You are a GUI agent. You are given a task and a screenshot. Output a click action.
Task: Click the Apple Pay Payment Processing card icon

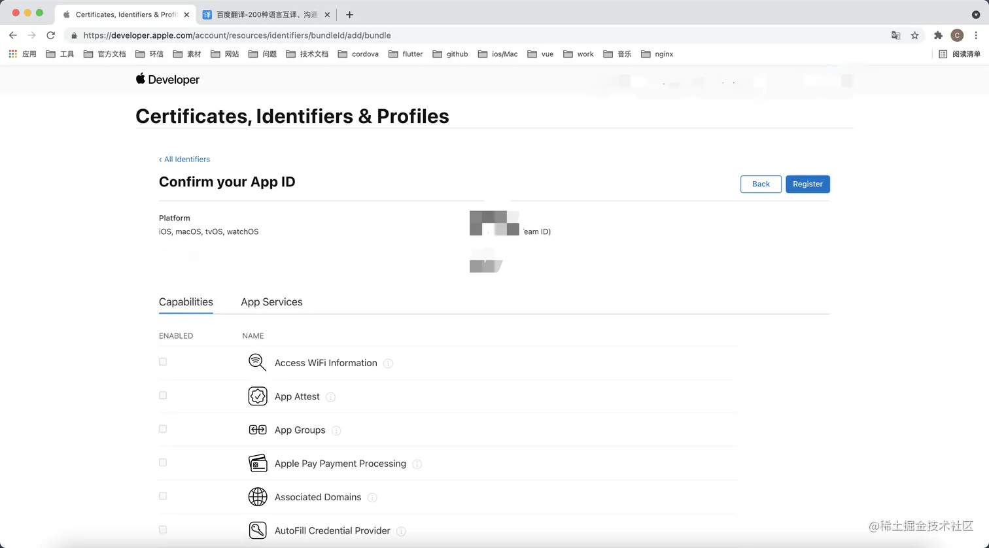[258, 463]
